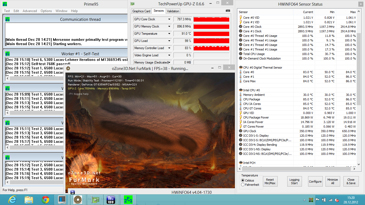365x205 pixels.
Task: Click the GPU Temperature red graph in GPU-Z
Action: click(x=211, y=34)
